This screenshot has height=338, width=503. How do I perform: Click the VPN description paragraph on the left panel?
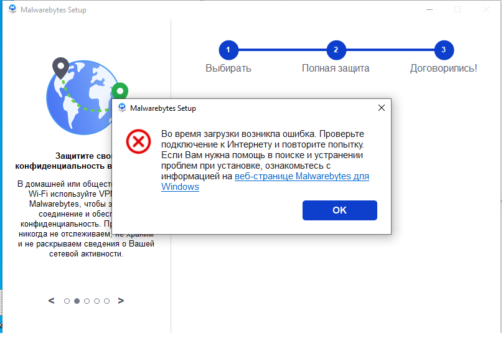click(x=86, y=218)
